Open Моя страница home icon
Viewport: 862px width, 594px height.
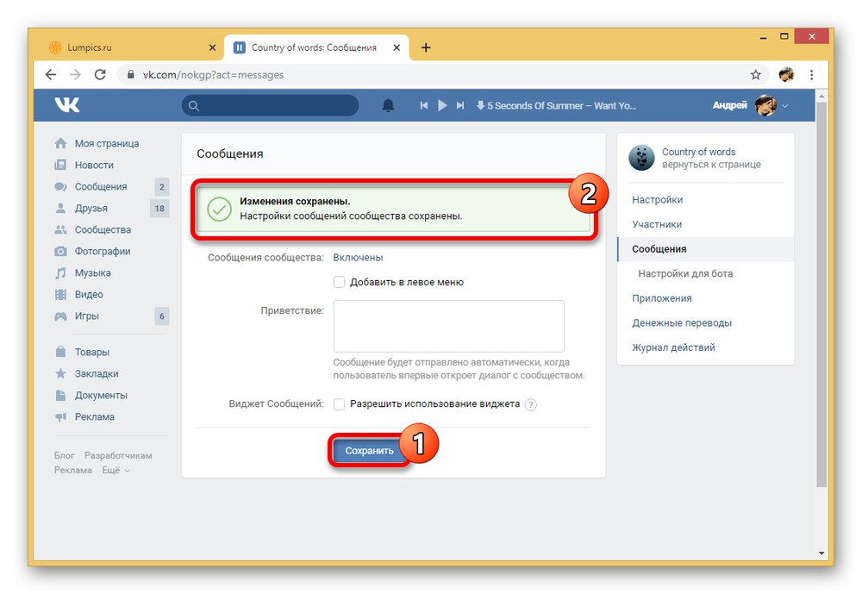[x=60, y=144]
